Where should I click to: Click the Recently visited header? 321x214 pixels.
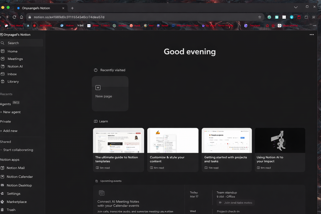point(113,70)
